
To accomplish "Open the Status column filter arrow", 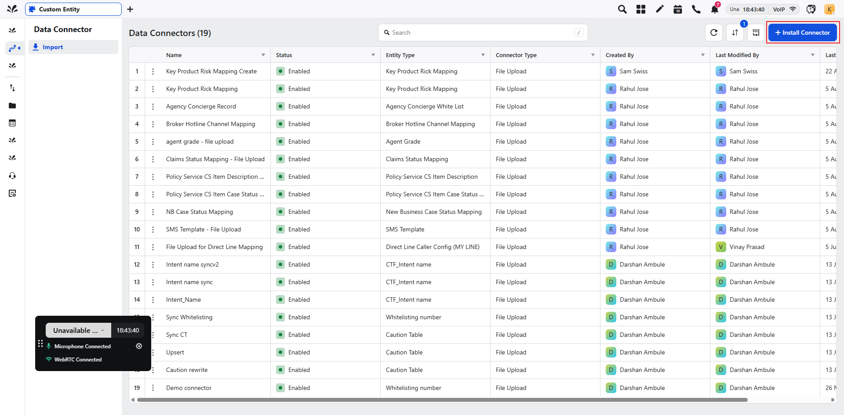I will coord(373,55).
